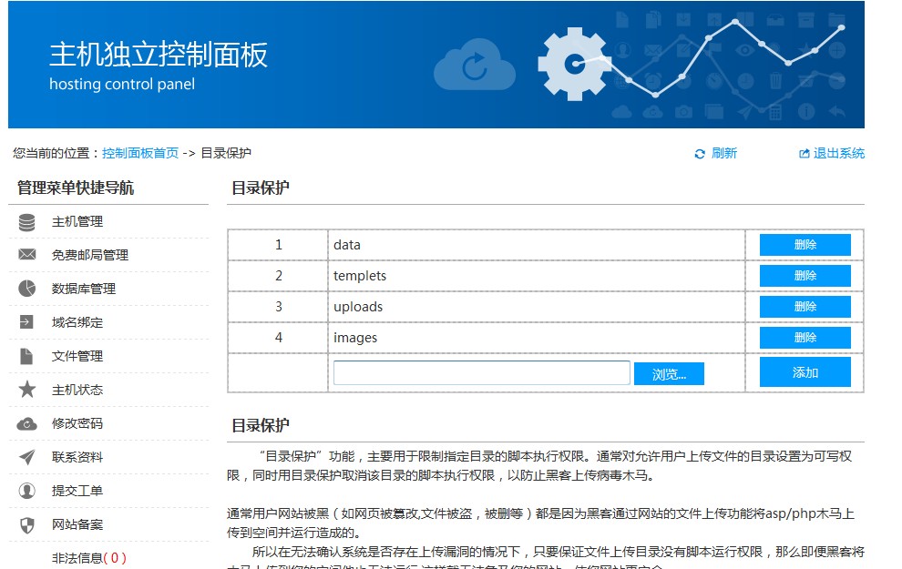The width and height of the screenshot is (902, 569).
Task: Click the envelope icon for 免费邮局管理
Action: coord(27,256)
